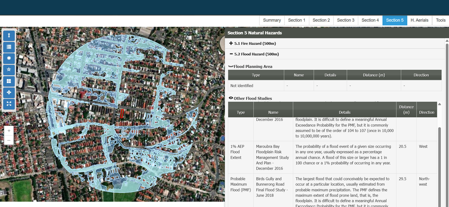Image resolution: width=449 pixels, height=207 pixels.
Task: Collapse the 5.2 Flood Hazard (500m) section
Action: [x=254, y=54]
